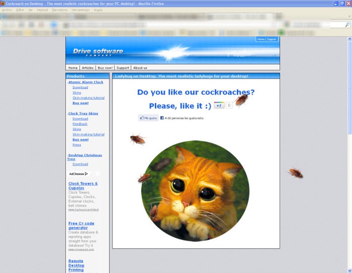This screenshot has width=352, height=273.
Task: Open the Editar menu
Action: (x=20, y=10)
